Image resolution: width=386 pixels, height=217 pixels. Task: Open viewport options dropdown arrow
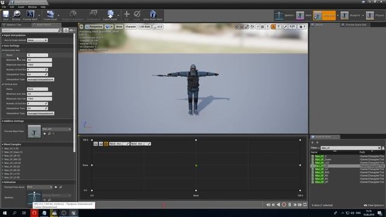tap(81, 27)
